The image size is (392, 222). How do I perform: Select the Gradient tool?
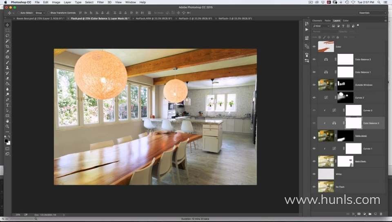pos(7,84)
